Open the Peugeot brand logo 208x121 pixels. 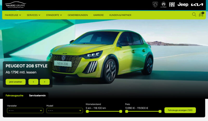point(155,4)
